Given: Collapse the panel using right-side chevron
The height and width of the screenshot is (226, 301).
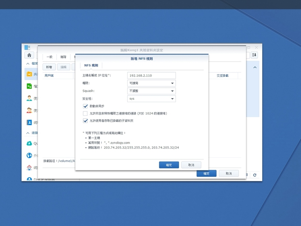Looking at the screenshot, I should pyautogui.click(x=255, y=67).
